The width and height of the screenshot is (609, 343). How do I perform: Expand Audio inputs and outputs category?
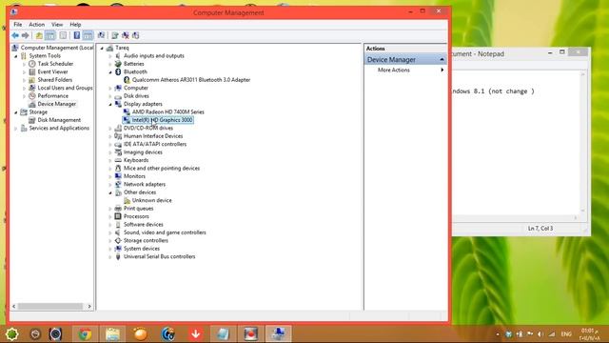[x=110, y=56]
